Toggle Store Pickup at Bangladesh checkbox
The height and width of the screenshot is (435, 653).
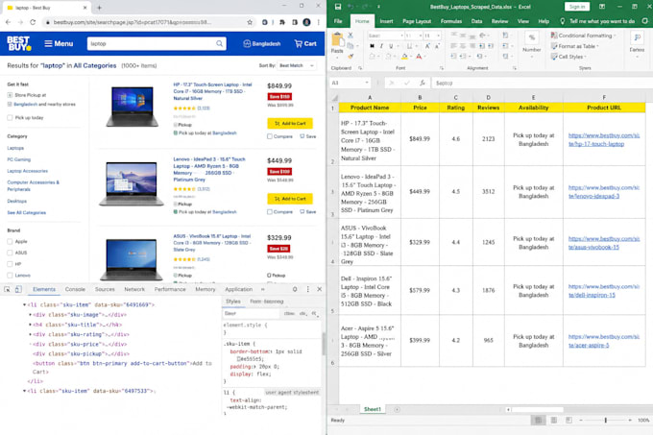click(x=10, y=95)
